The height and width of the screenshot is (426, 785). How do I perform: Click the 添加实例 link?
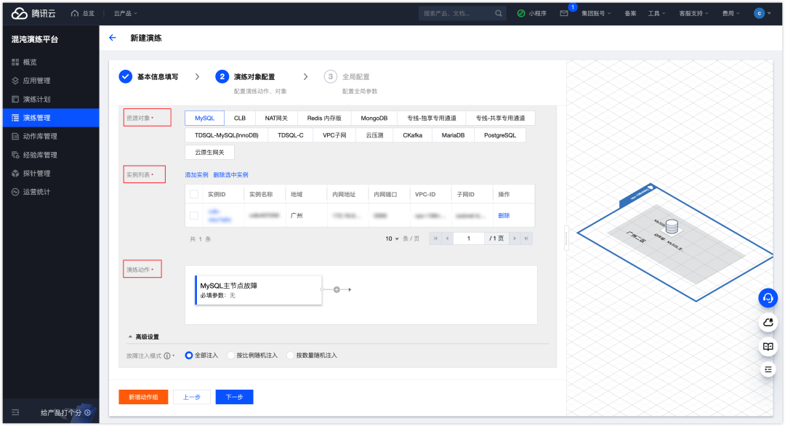[196, 174]
